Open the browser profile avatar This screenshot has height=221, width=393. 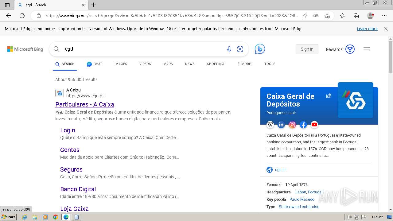coord(371,16)
